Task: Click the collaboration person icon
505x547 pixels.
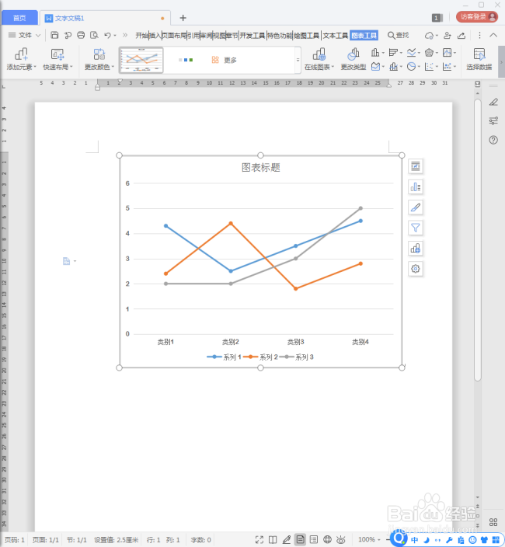Action: point(447,35)
